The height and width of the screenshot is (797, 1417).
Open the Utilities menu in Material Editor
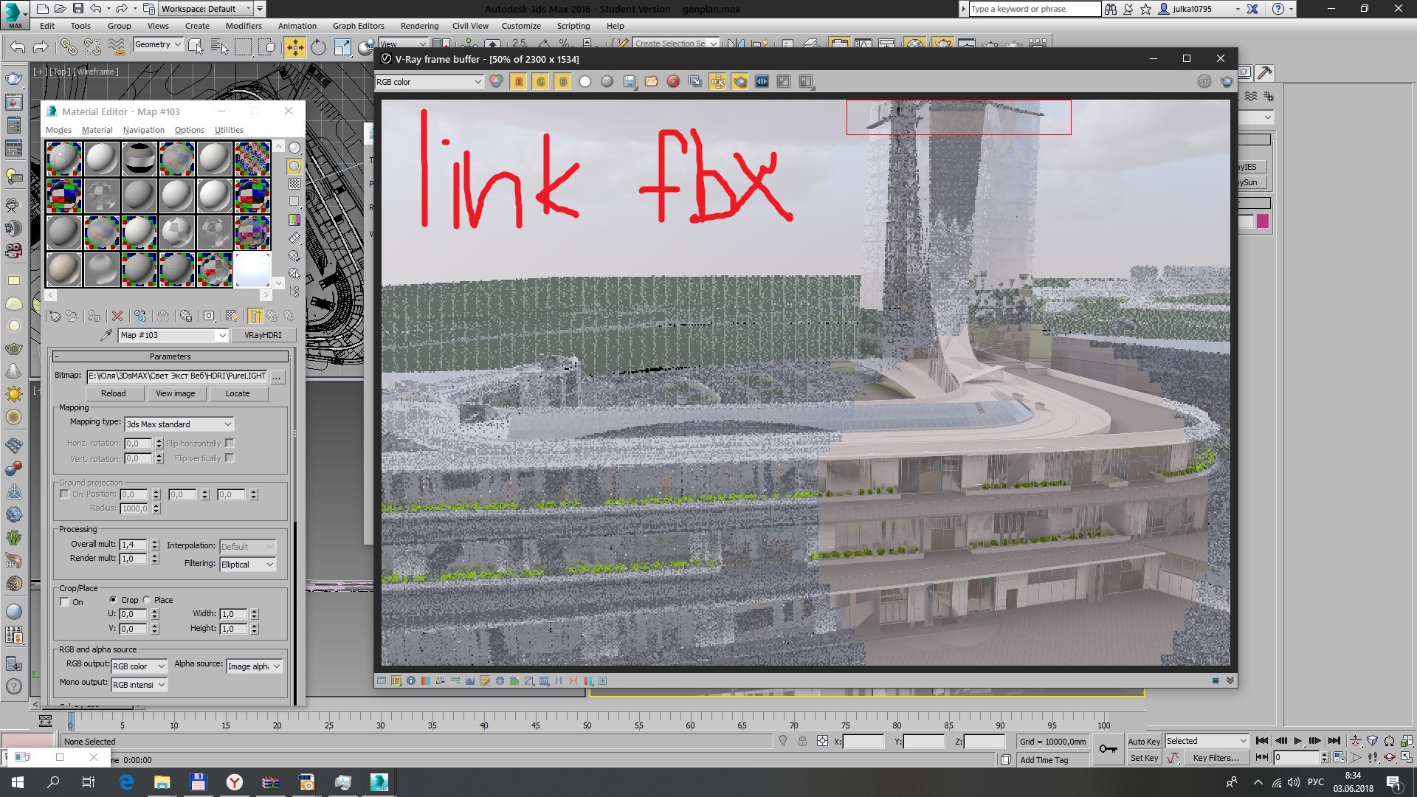tap(229, 130)
